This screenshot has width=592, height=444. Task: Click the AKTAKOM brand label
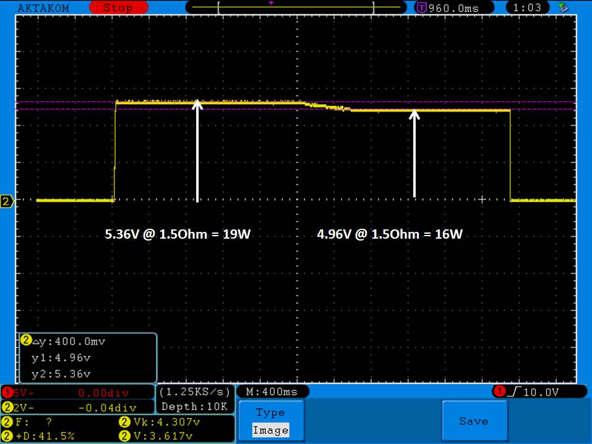pyautogui.click(x=43, y=8)
